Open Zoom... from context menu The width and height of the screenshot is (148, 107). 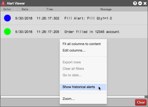(x=83, y=99)
